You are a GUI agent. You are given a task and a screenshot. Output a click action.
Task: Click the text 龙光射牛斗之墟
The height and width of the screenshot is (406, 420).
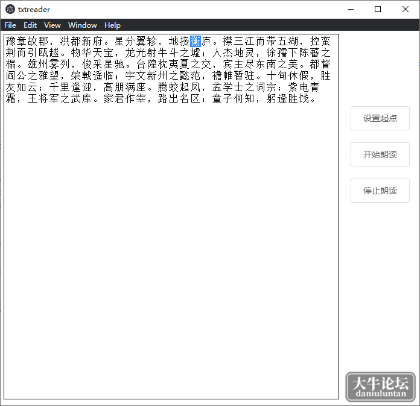pos(163,52)
